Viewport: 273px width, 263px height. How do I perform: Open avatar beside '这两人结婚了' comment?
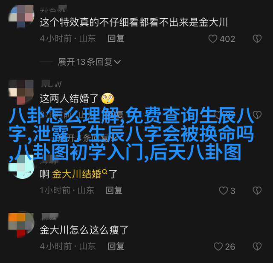21,92
